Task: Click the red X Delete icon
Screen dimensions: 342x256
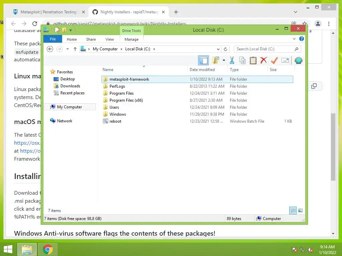Action: 264,60
